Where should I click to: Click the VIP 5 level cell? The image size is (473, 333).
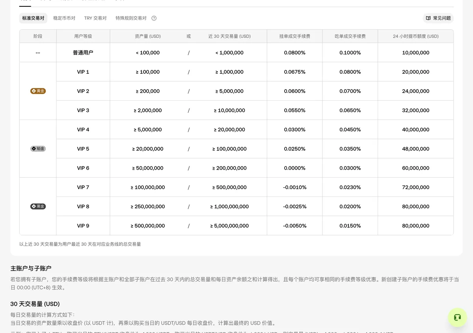[x=83, y=149]
